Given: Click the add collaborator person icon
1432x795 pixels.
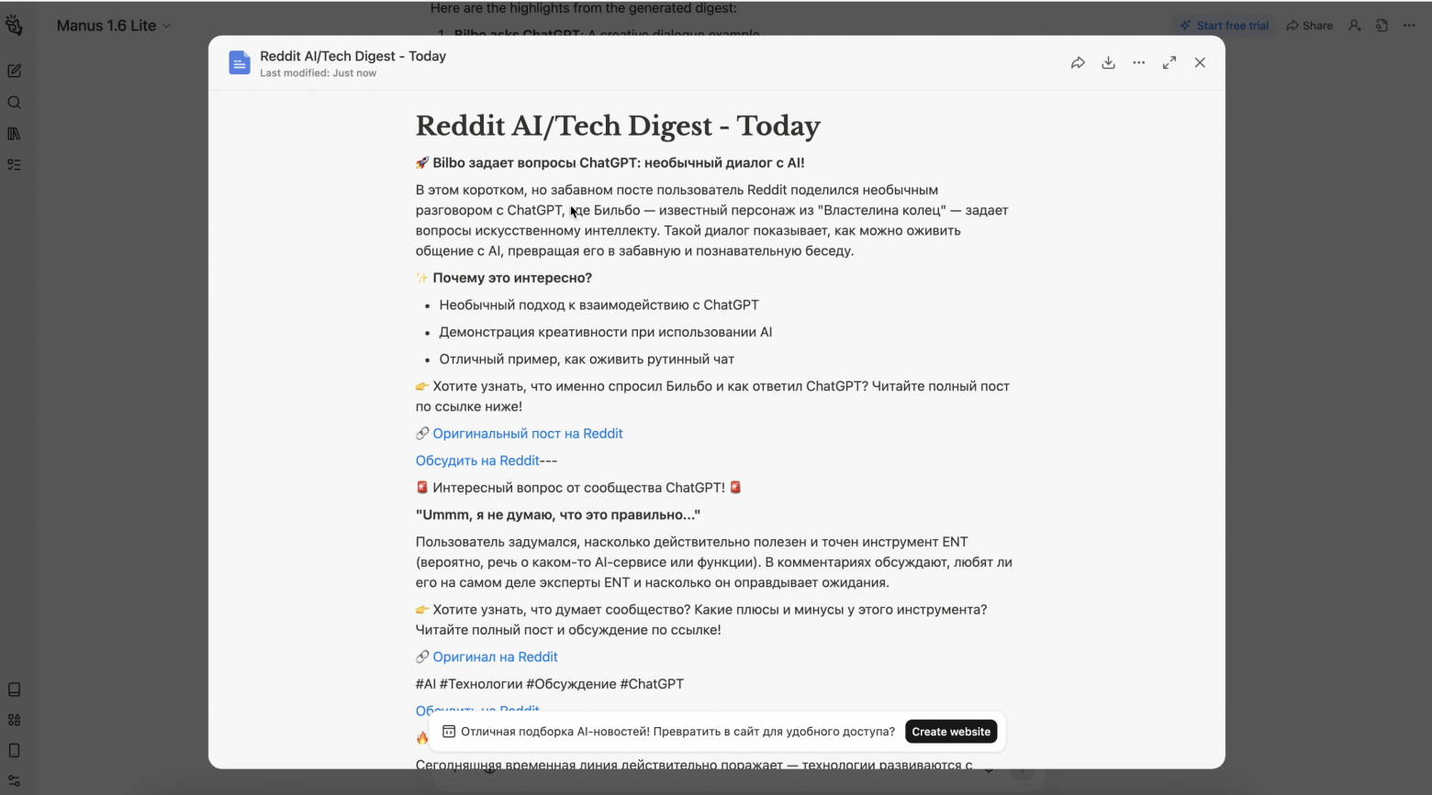Looking at the screenshot, I should click(x=1354, y=26).
